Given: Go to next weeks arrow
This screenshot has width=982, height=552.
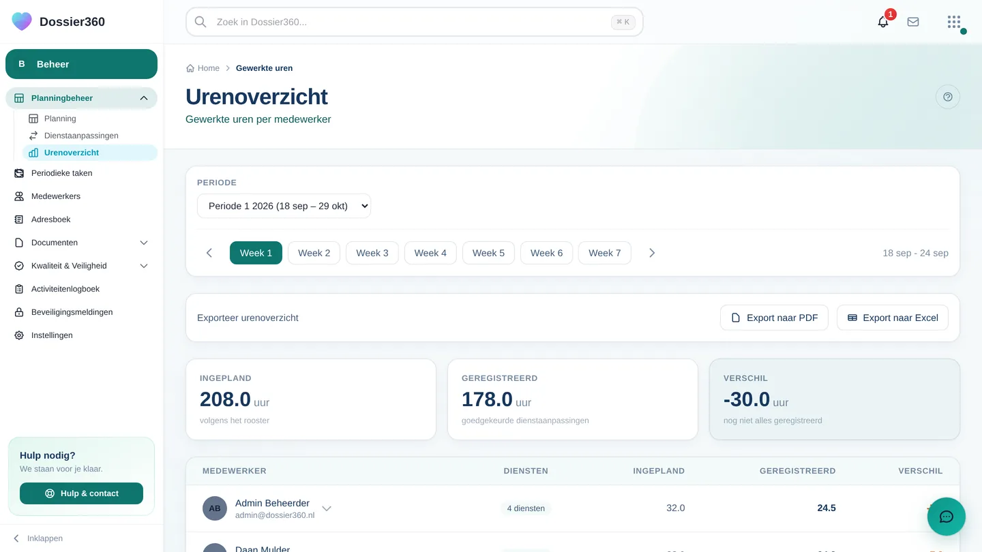Looking at the screenshot, I should pos(652,253).
